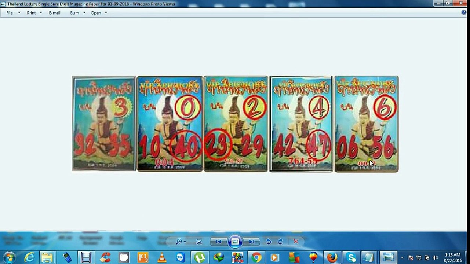470x264 pixels.
Task: Launch CCleaner from the taskbar
Action: pos(105,257)
